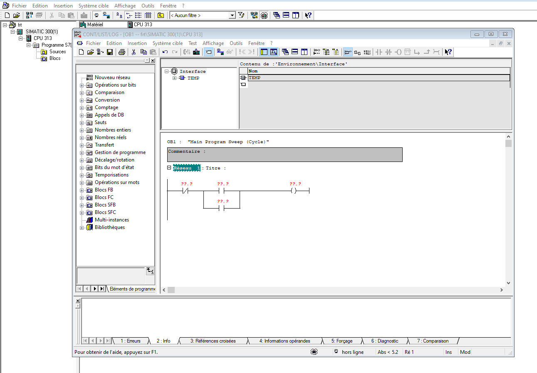Close the branch with the toolbar icon
The height and width of the screenshot is (373, 537).
coord(427,52)
